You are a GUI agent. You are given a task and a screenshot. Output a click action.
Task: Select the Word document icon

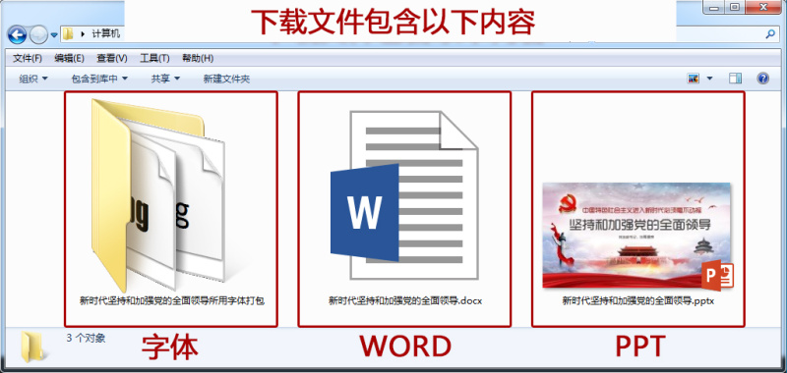[x=404, y=195]
